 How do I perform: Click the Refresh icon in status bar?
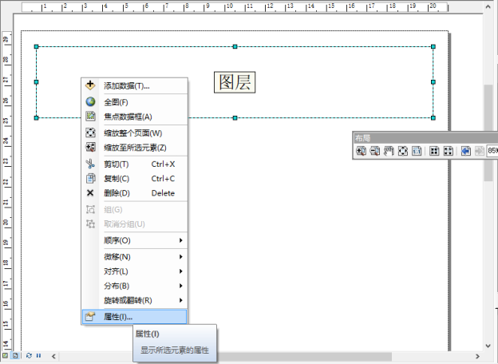tap(29, 355)
